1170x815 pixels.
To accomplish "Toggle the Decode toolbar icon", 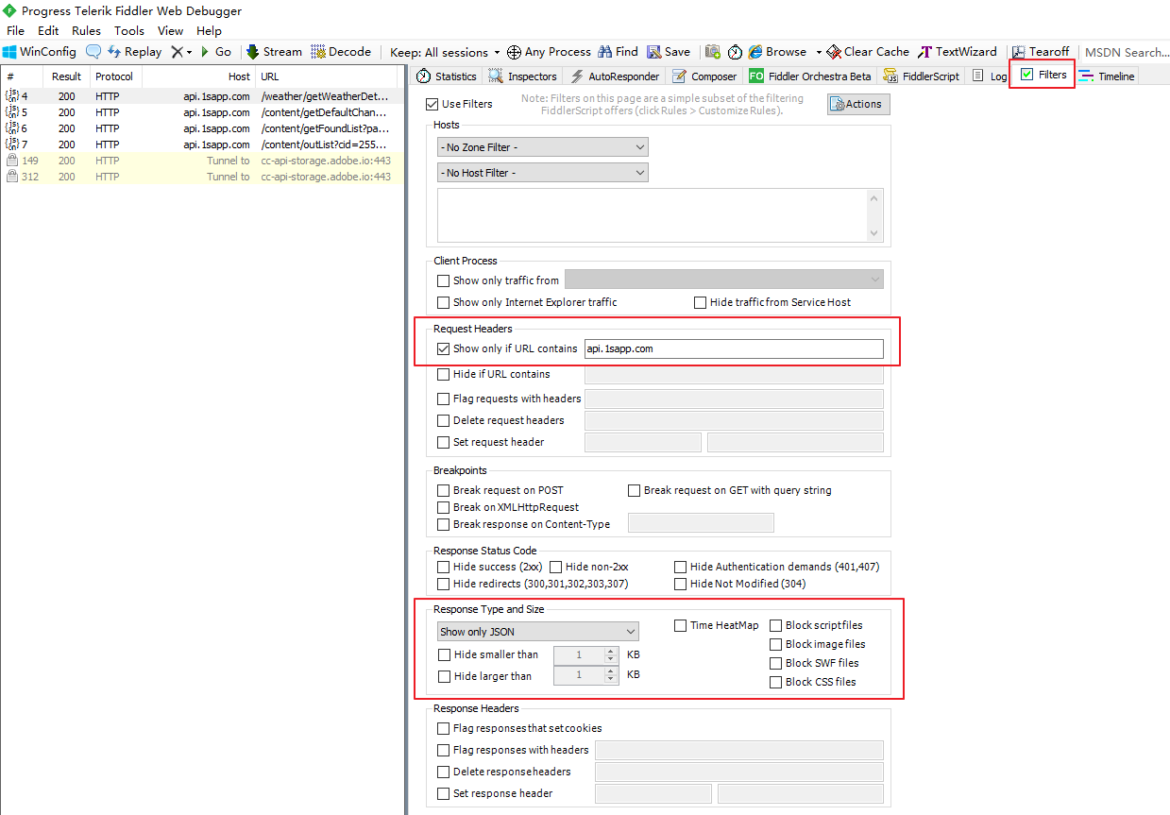I will coord(318,52).
